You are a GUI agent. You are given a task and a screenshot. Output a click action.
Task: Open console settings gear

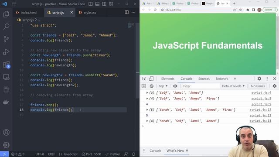(x=275, y=86)
